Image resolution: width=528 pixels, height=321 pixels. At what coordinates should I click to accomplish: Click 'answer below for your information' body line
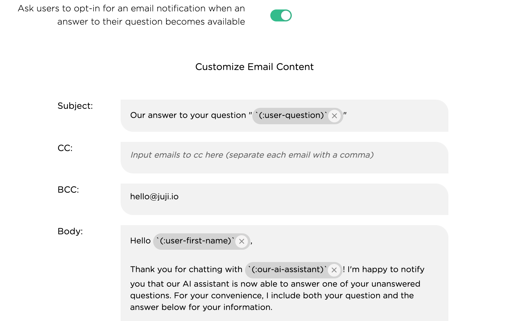coord(201,307)
